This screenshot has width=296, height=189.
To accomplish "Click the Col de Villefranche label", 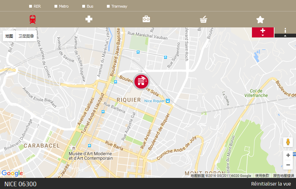I will [256, 93].
